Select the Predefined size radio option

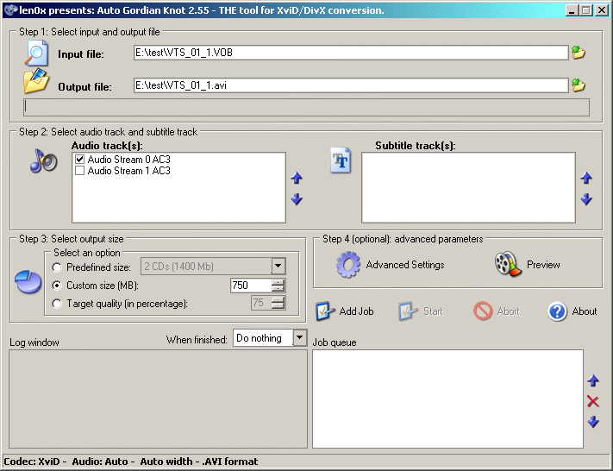tap(57, 267)
